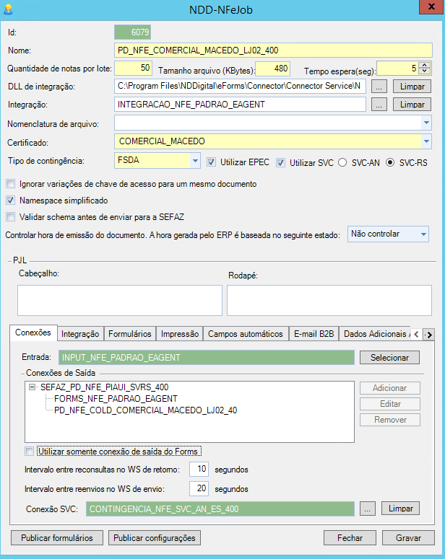Increase Tempo espera with the up arrow

(425, 65)
